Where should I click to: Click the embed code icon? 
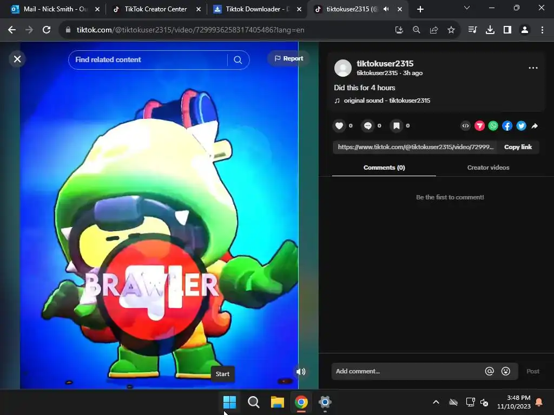[466, 125]
